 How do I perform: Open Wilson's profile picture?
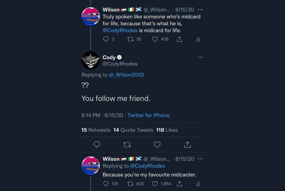pos(90,16)
